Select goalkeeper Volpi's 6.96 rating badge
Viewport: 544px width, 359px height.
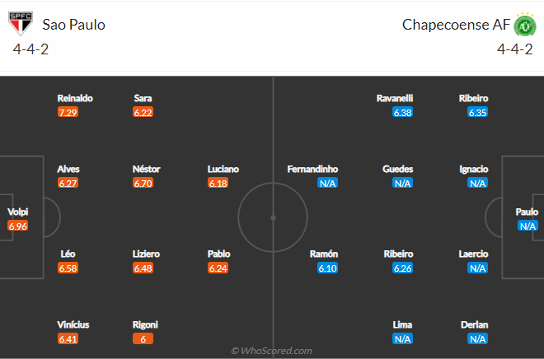coord(17,226)
